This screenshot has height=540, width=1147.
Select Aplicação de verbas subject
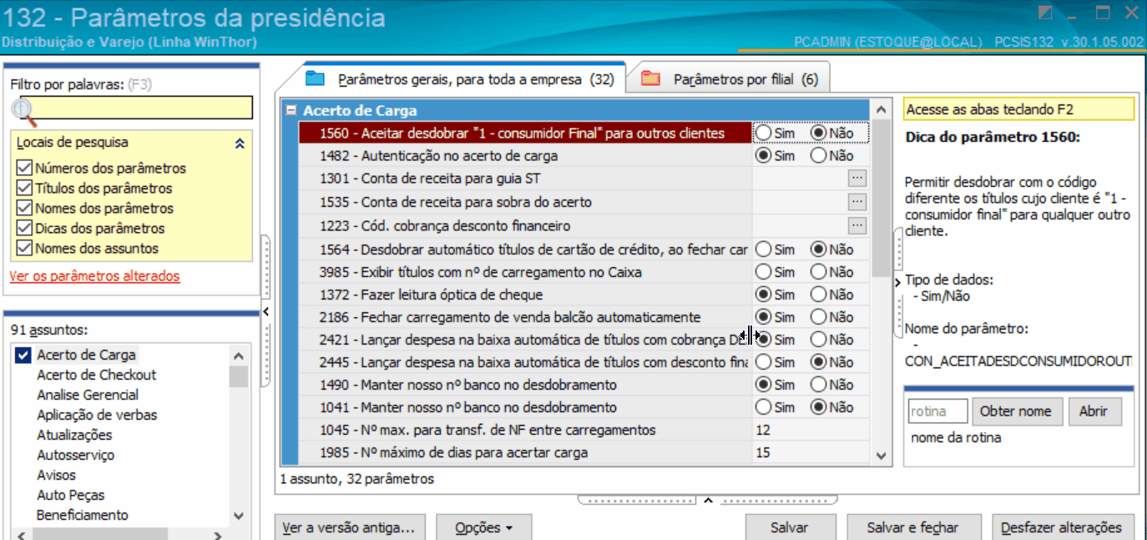[97, 415]
